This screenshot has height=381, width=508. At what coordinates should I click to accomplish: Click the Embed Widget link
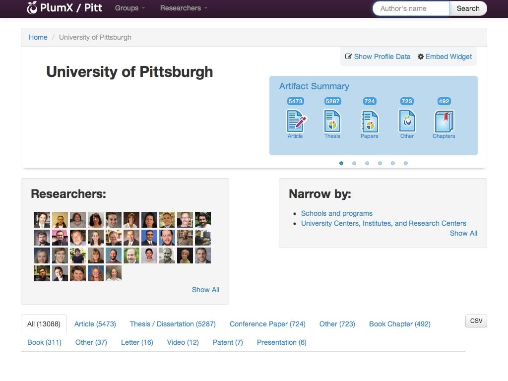click(x=448, y=57)
